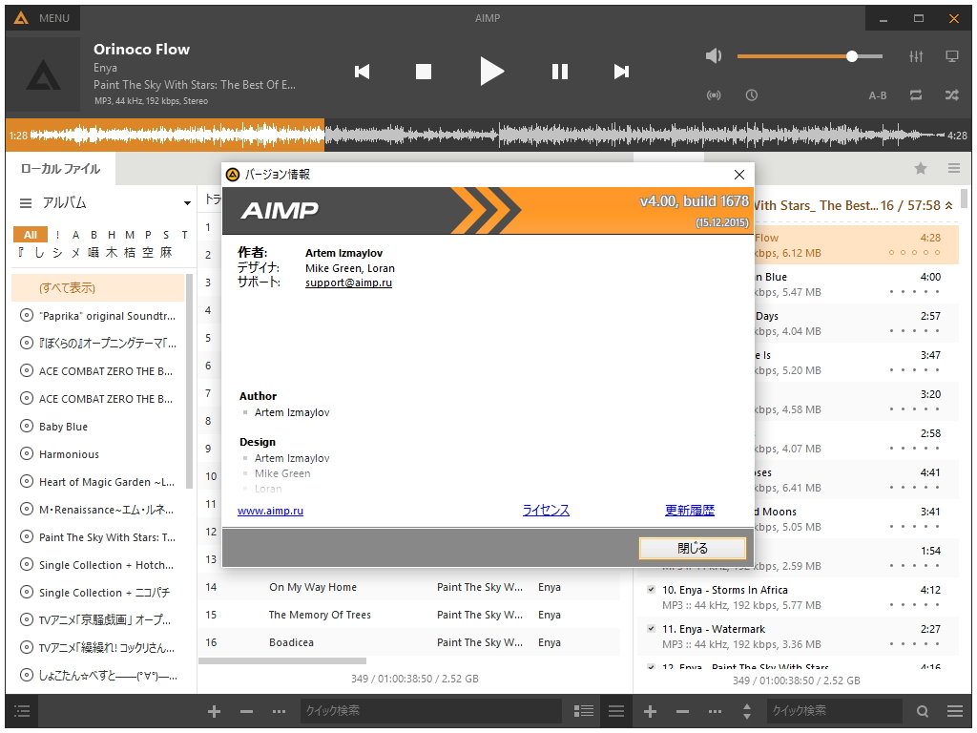The width and height of the screenshot is (977, 733).
Task: Click the playlist クイック検索 search field
Action: pyautogui.click(x=834, y=710)
